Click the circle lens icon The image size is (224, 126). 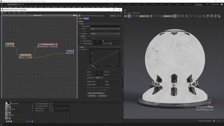190,16
